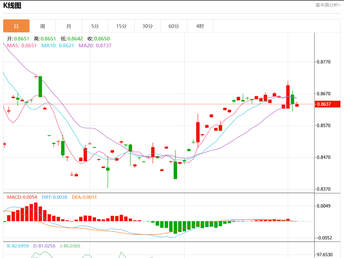Open the 5分 interval tab
Viewport: 344px width, 258px height.
point(95,26)
